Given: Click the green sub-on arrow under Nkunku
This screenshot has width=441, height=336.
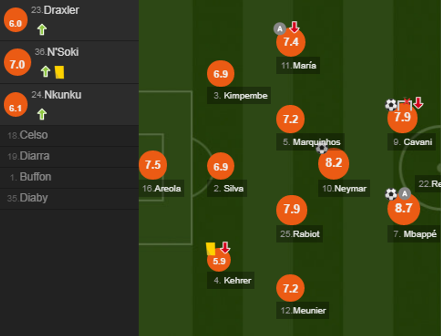Looking at the screenshot, I should point(42,114).
